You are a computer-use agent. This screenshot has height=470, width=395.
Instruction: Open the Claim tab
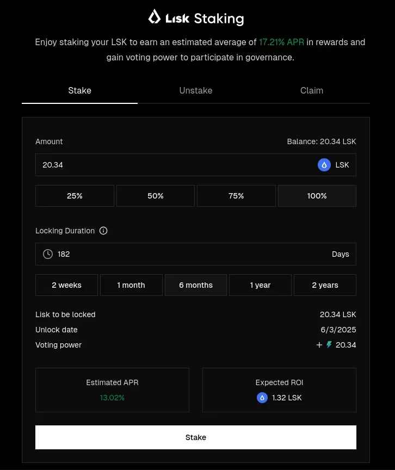pyautogui.click(x=312, y=90)
